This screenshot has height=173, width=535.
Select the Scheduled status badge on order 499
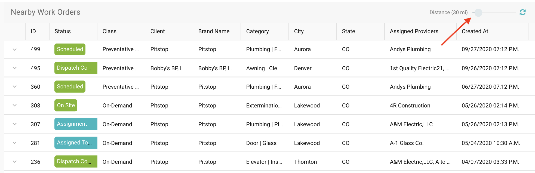click(70, 49)
